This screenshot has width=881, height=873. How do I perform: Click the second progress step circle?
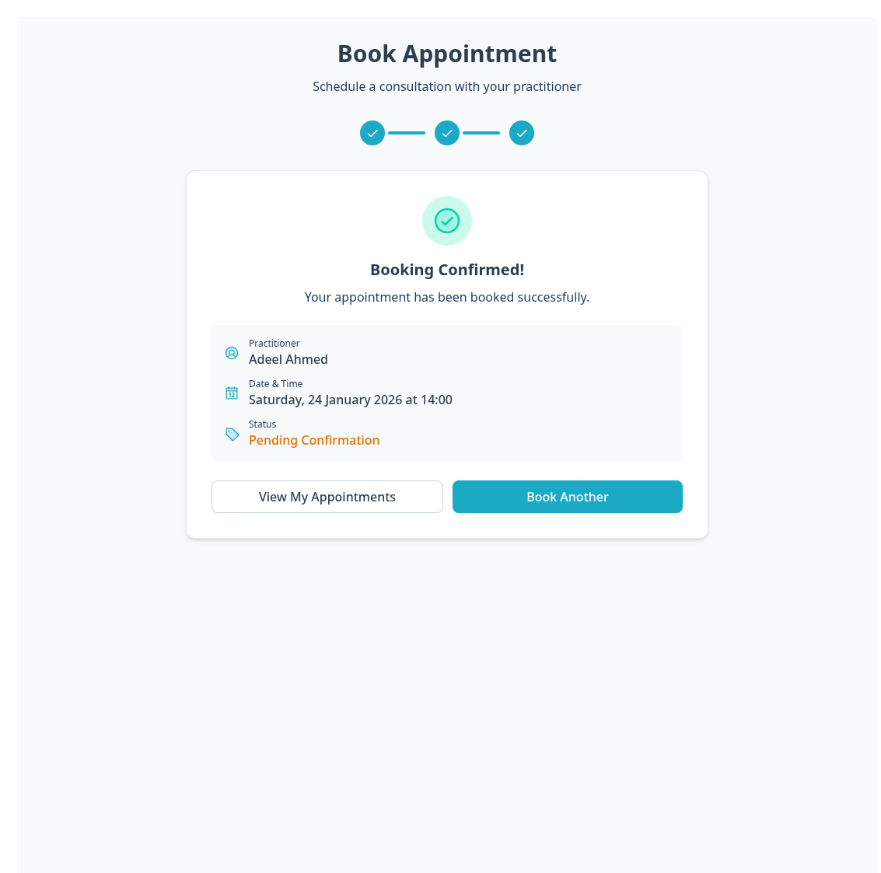point(447,133)
